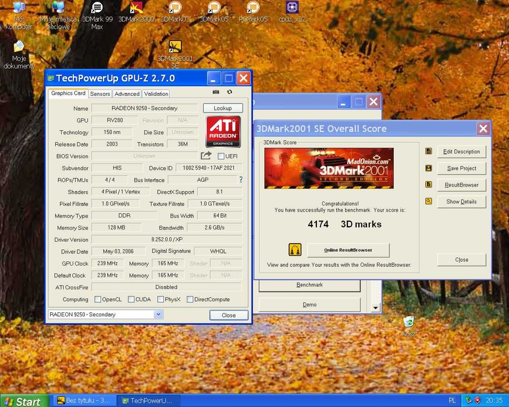
Task: Click the GPU Clock 239 MHz field
Action: (x=108, y=263)
